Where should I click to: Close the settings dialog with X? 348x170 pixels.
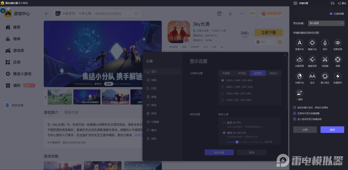tap(285, 55)
